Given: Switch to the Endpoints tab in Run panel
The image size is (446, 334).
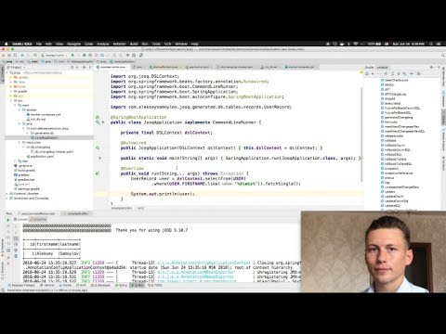Looking at the screenshot, I should (38, 219).
